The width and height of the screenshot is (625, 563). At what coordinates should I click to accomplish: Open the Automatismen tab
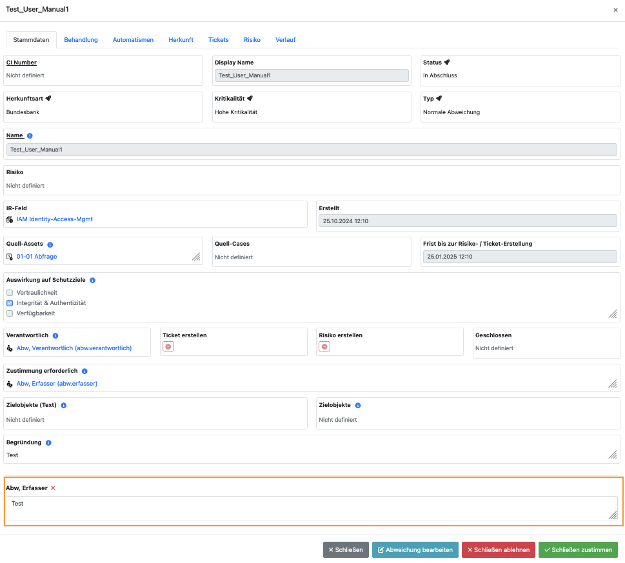click(x=133, y=40)
